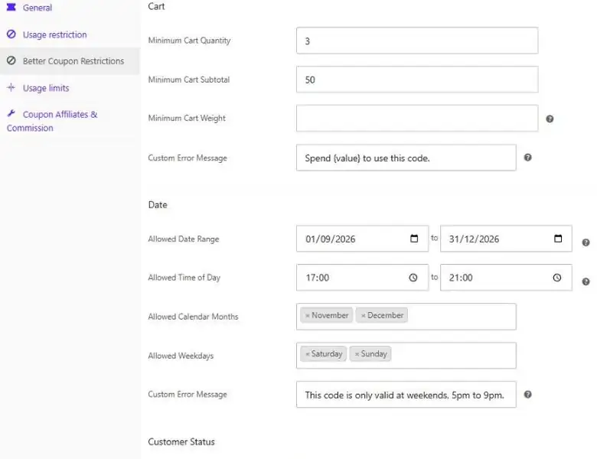Click the Allowed Weekdays label
Screen dimensions: 597x459
point(181,356)
